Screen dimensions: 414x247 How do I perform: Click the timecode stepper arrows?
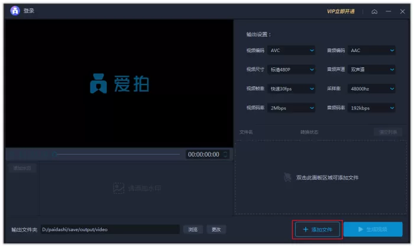pos(225,154)
